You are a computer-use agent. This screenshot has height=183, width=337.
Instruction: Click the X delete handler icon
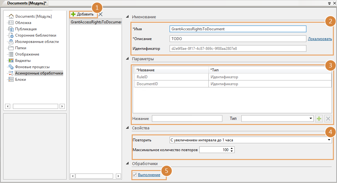100,14
